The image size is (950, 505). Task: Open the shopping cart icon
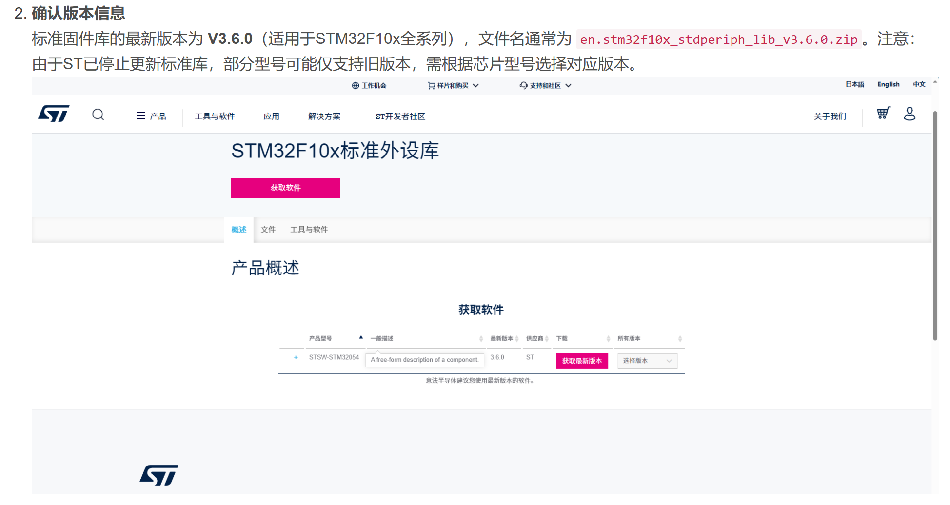pos(883,113)
